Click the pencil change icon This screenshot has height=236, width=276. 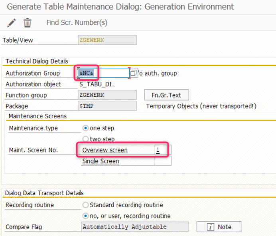(x=12, y=23)
